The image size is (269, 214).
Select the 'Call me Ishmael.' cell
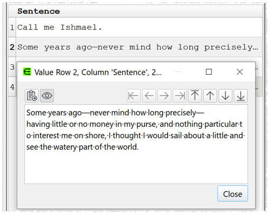pos(139,27)
